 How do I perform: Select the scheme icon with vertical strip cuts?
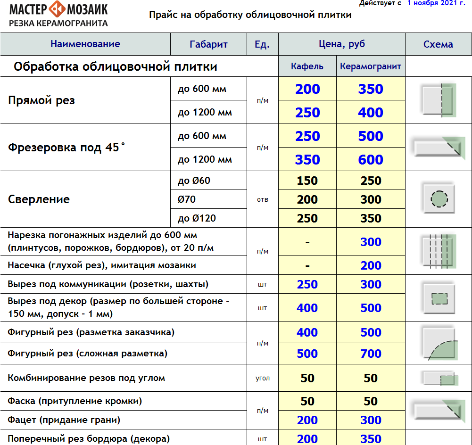coord(439,250)
